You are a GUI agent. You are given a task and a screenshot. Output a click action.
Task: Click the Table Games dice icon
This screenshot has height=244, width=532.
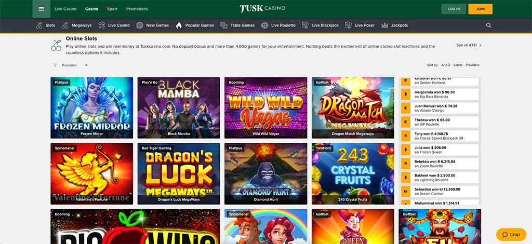[x=224, y=25]
